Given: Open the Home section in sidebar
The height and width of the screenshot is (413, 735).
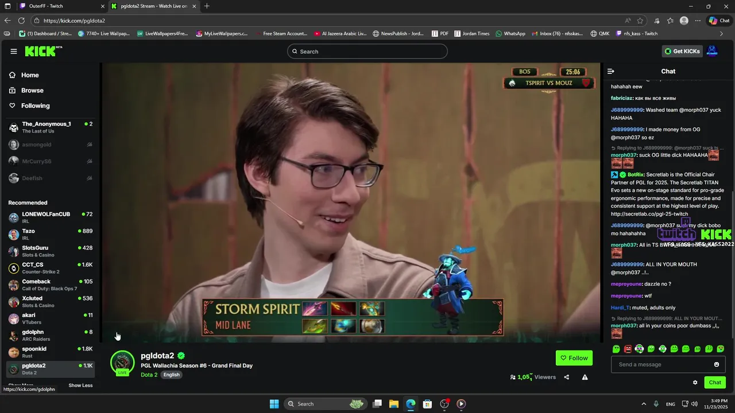Looking at the screenshot, I should click(x=30, y=75).
